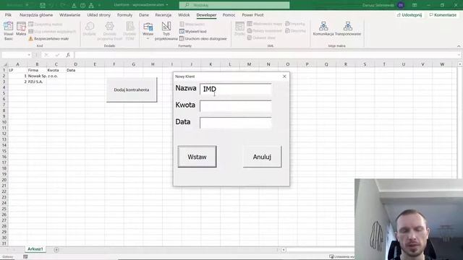Switch to Wstawianie tab
The height and width of the screenshot is (260, 463).
point(69,14)
